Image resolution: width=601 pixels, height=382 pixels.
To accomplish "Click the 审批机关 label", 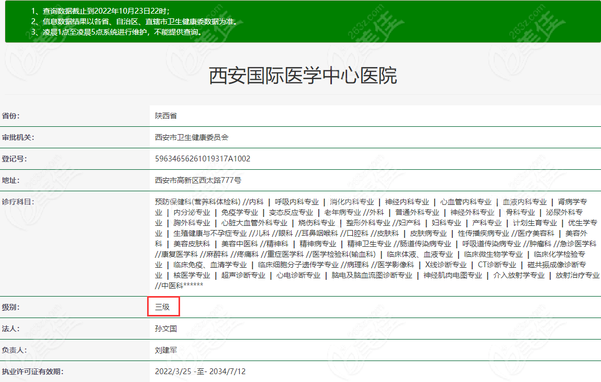I will point(18,137).
